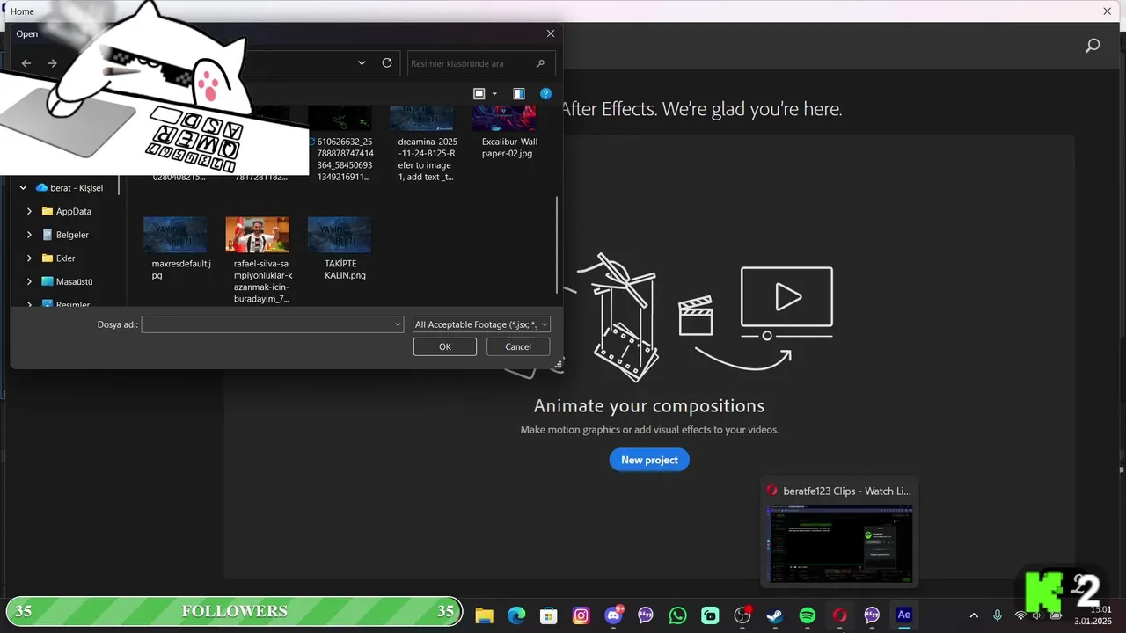This screenshot has width=1126, height=633.
Task: Click the forward navigation arrow in Open dialog
Action: pos(52,63)
